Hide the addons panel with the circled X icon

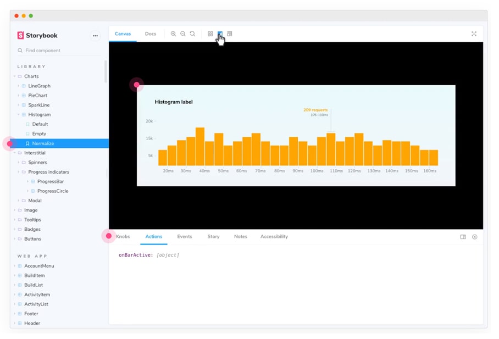coord(474,237)
